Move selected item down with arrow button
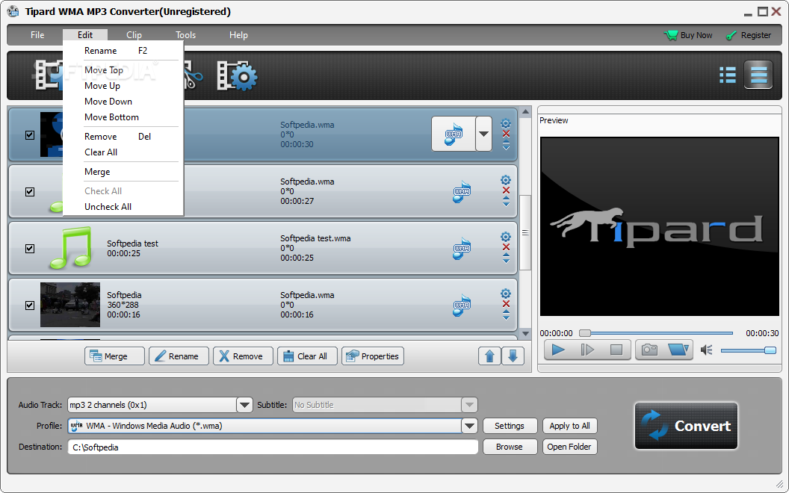This screenshot has width=789, height=493. click(x=513, y=356)
